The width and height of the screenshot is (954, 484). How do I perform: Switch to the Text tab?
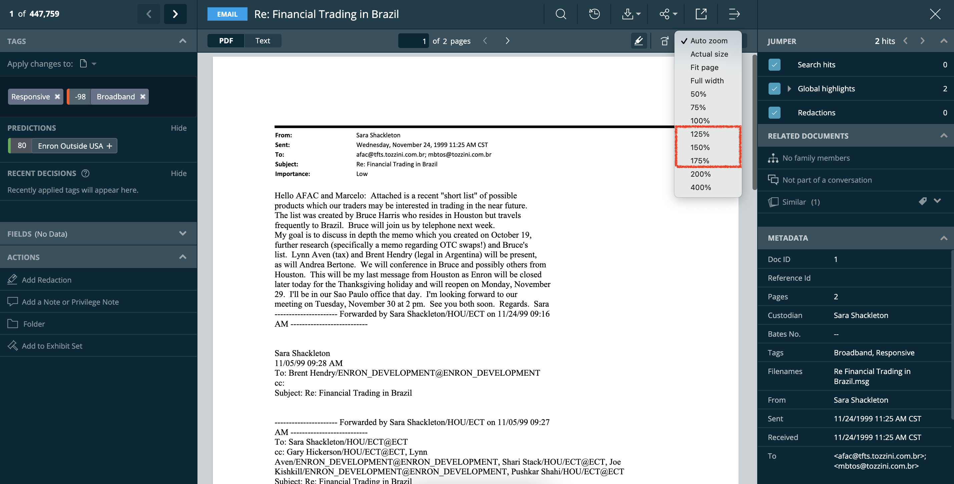click(263, 41)
